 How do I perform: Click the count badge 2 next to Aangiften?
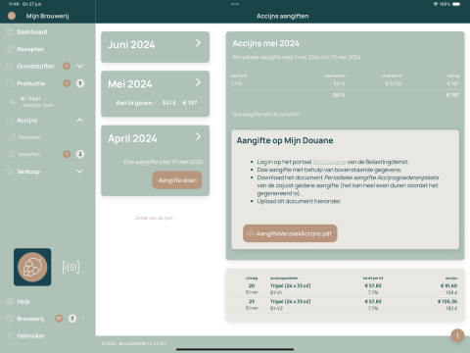[x=80, y=154]
